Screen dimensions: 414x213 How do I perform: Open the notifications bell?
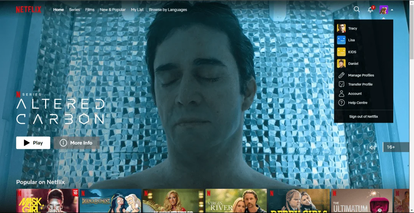pyautogui.click(x=371, y=10)
